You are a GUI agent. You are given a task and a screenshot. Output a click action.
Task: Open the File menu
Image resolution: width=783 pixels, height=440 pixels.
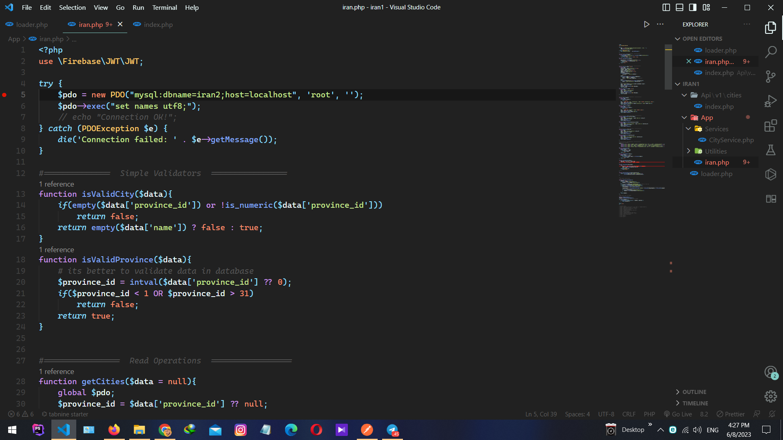(27, 7)
